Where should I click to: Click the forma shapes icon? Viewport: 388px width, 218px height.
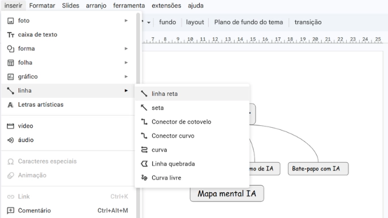[x=10, y=49]
